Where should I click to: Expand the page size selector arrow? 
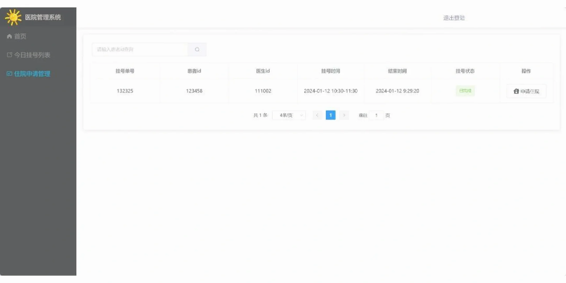[x=301, y=115]
